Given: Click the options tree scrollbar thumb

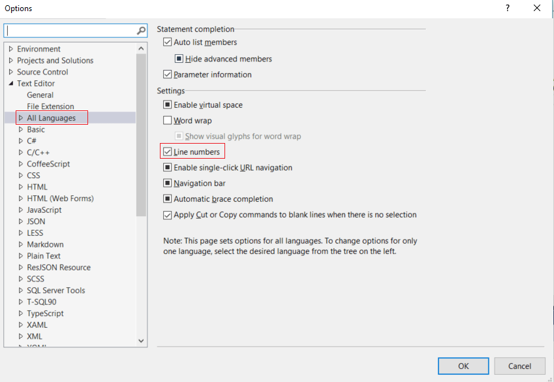Looking at the screenshot, I should tap(142, 135).
